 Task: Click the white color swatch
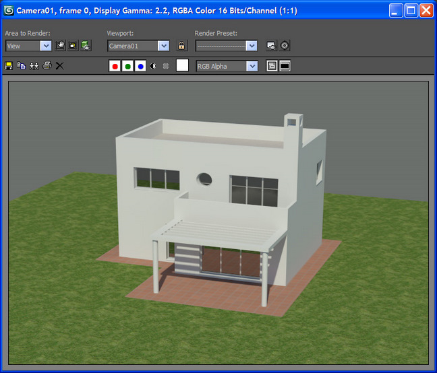(x=182, y=65)
